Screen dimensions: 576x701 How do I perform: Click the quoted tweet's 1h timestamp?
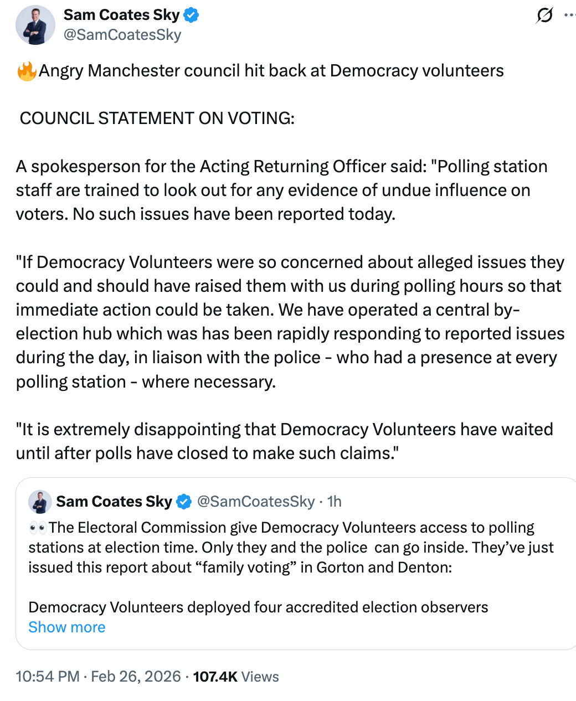[335, 502]
